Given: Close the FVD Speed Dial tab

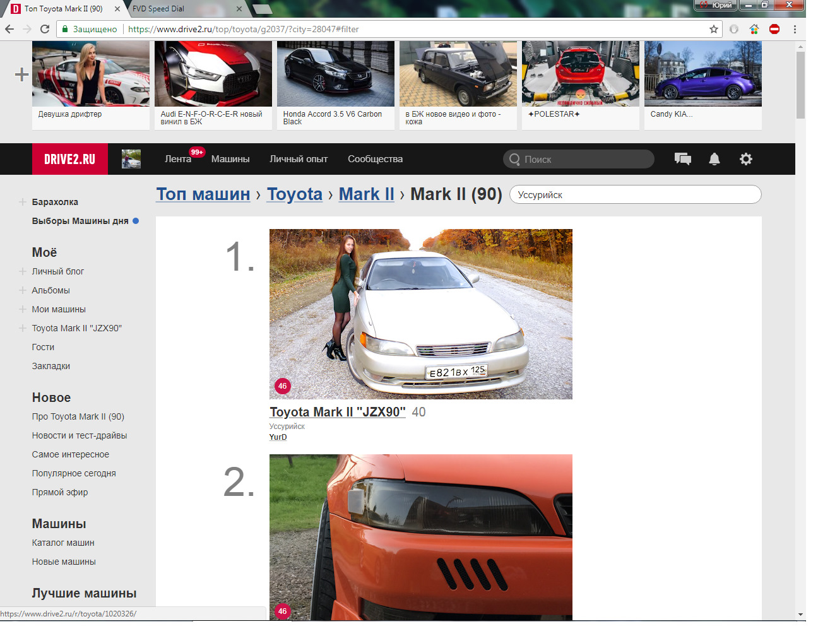Looking at the screenshot, I should click(239, 9).
